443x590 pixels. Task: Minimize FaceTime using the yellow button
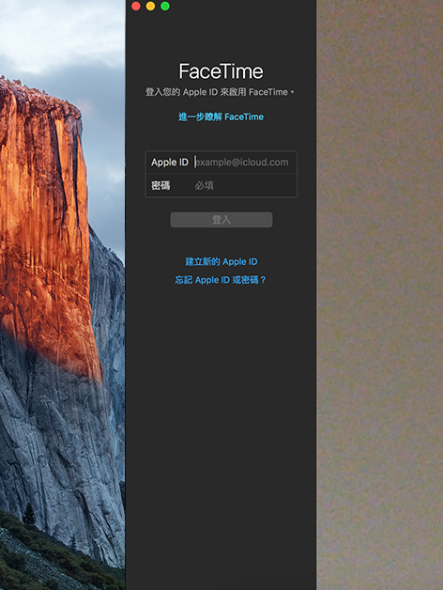pyautogui.click(x=150, y=6)
